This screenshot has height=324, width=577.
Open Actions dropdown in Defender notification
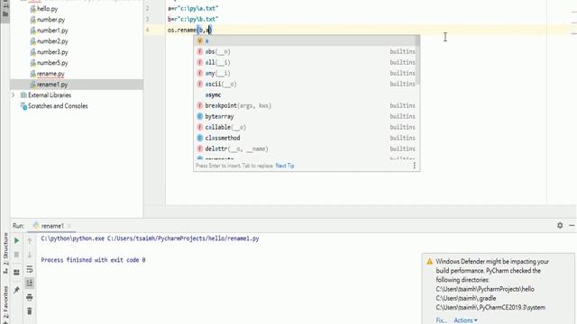tap(465, 320)
